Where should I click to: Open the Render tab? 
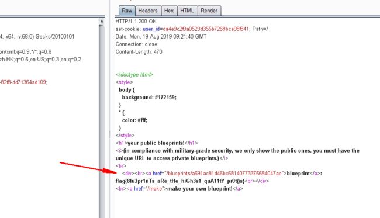point(209,11)
